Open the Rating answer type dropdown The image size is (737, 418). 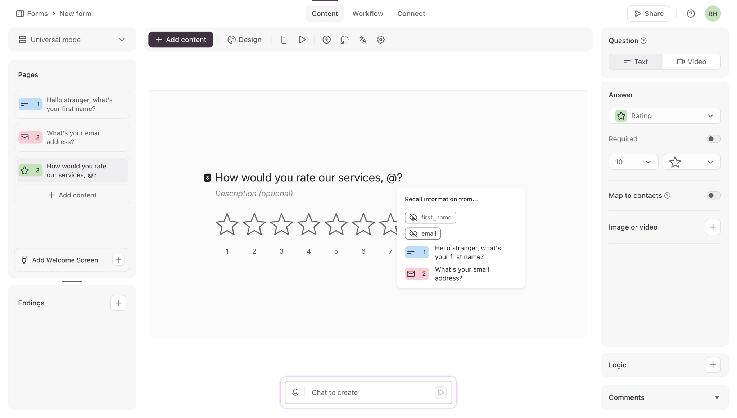tap(664, 116)
